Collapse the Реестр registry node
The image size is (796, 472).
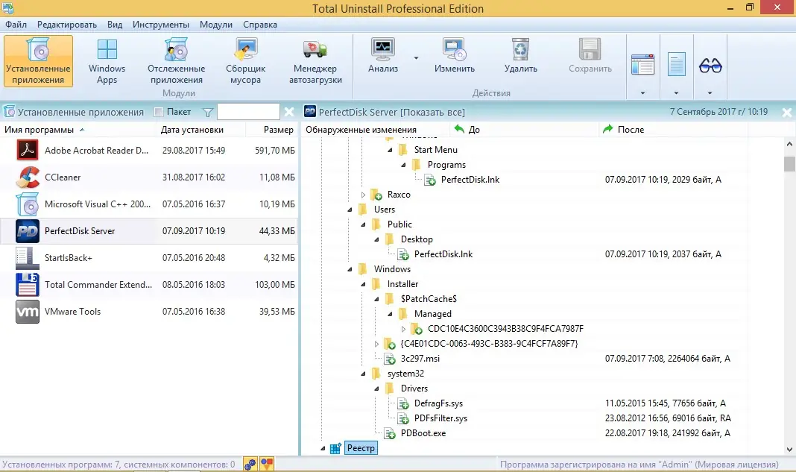point(323,448)
